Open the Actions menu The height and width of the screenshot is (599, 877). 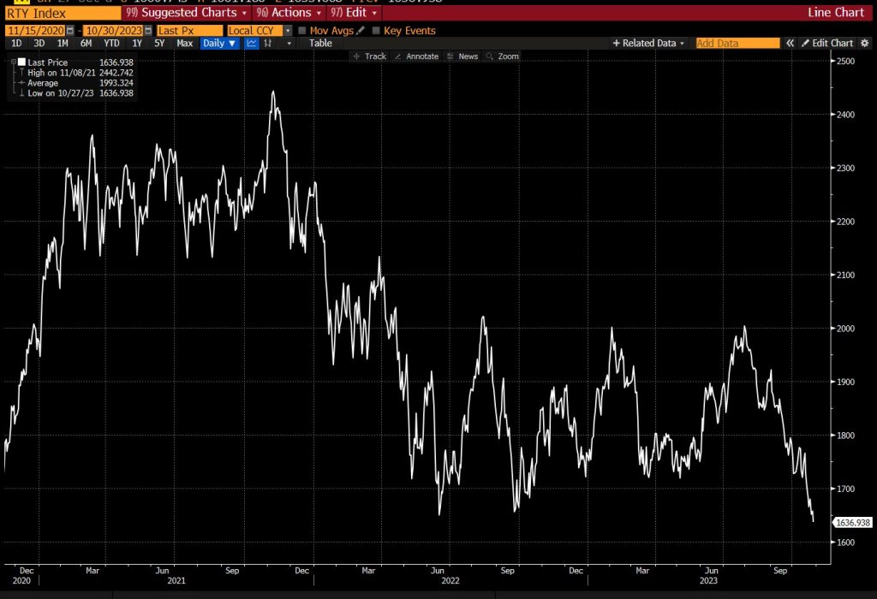click(289, 13)
